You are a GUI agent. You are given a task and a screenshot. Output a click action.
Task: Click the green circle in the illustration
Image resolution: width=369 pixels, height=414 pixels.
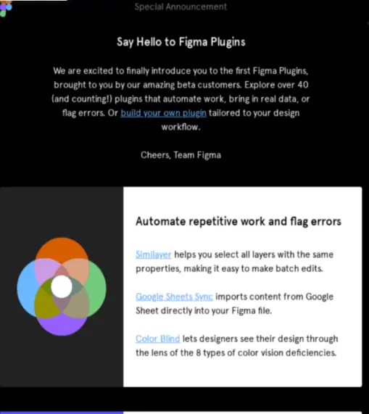pyautogui.click(x=98, y=288)
